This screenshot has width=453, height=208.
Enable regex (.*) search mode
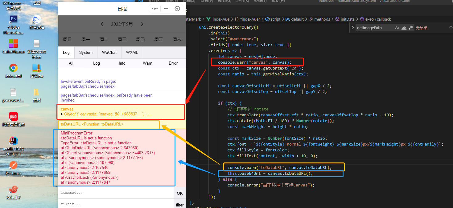tap(411, 28)
